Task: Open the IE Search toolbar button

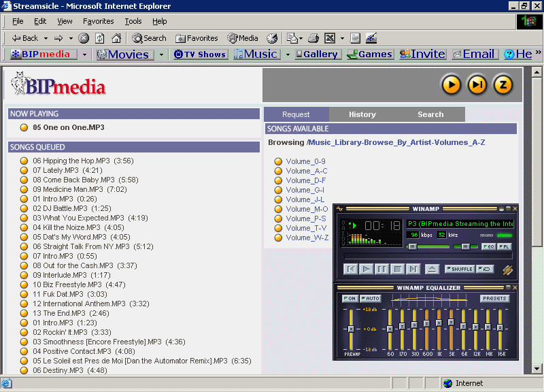Action: tap(149, 38)
